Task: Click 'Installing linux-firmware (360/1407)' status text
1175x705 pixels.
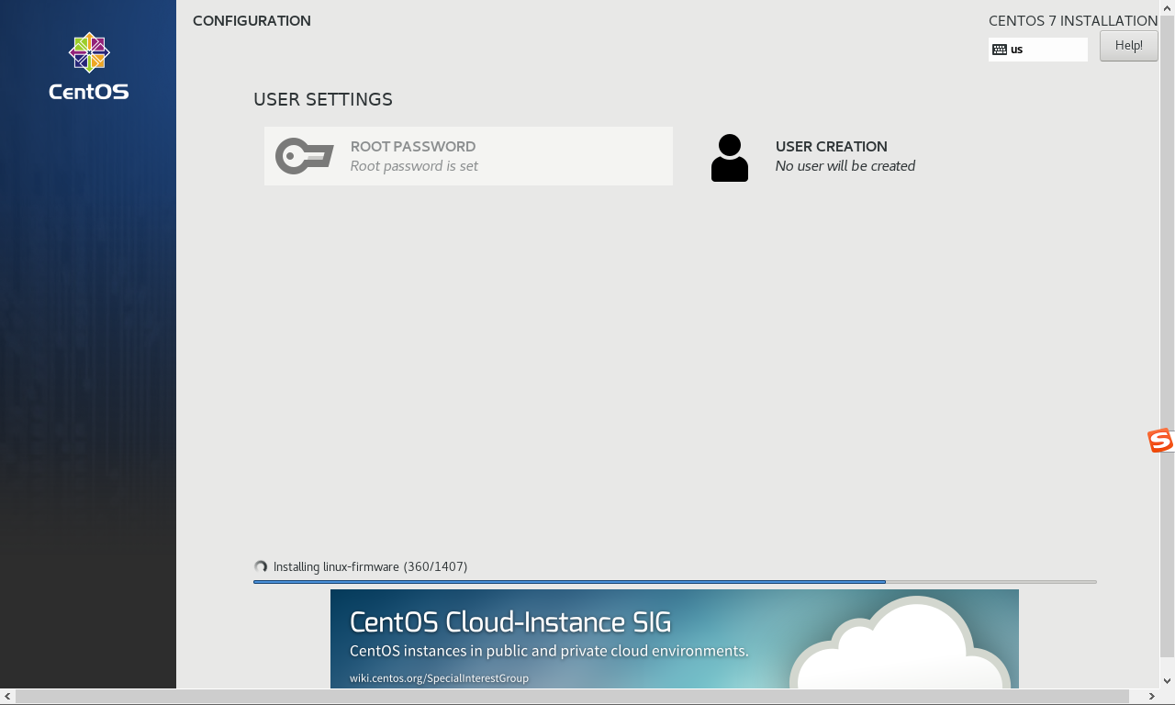Action: pyautogui.click(x=370, y=567)
